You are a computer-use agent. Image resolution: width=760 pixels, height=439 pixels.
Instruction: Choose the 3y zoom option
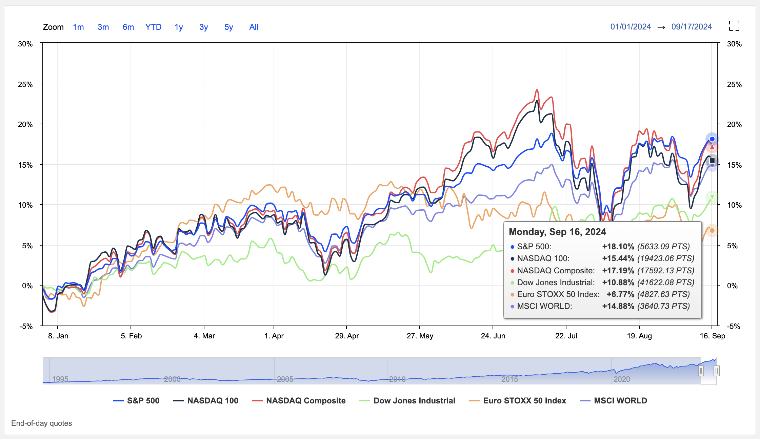[204, 27]
